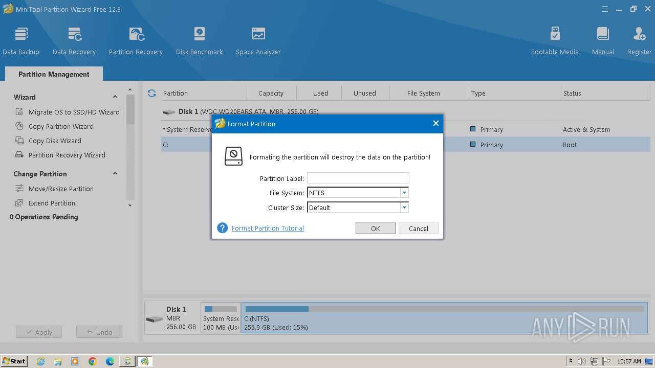The image size is (655, 368).
Task: Click the volume icon in system tray
Action: 582,361
